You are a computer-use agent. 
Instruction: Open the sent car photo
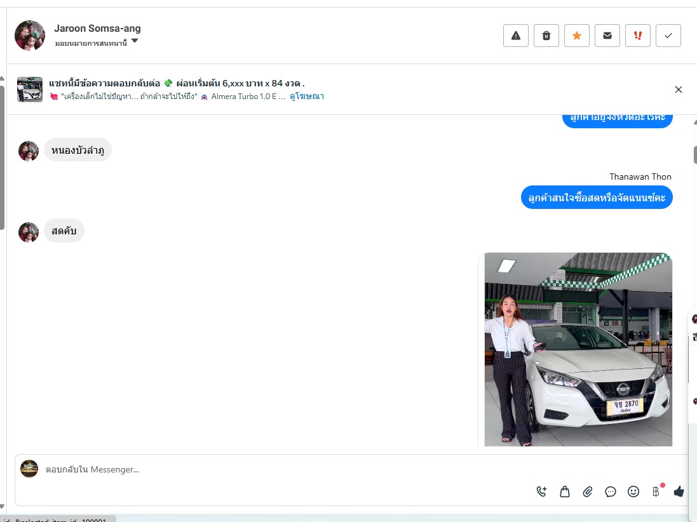tap(578, 349)
